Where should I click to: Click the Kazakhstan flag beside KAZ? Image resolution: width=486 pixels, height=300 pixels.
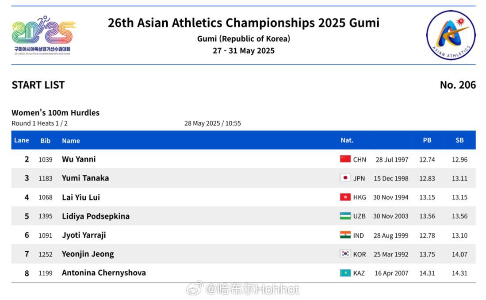tap(345, 273)
